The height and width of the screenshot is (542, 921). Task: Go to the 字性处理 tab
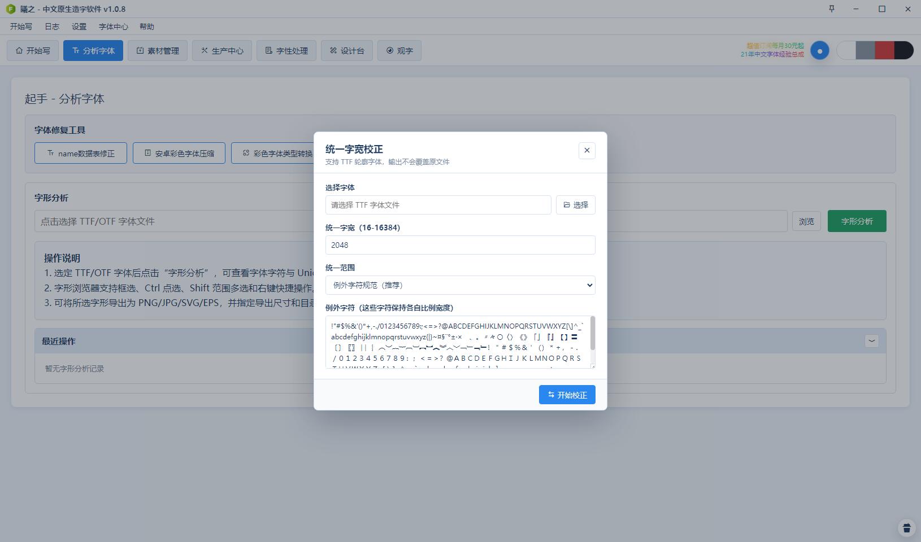point(286,51)
